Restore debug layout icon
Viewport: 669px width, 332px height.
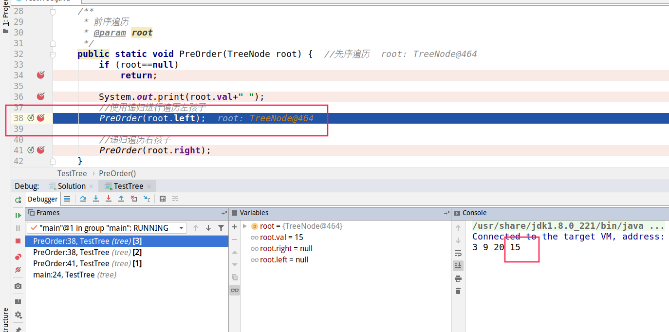point(18,302)
